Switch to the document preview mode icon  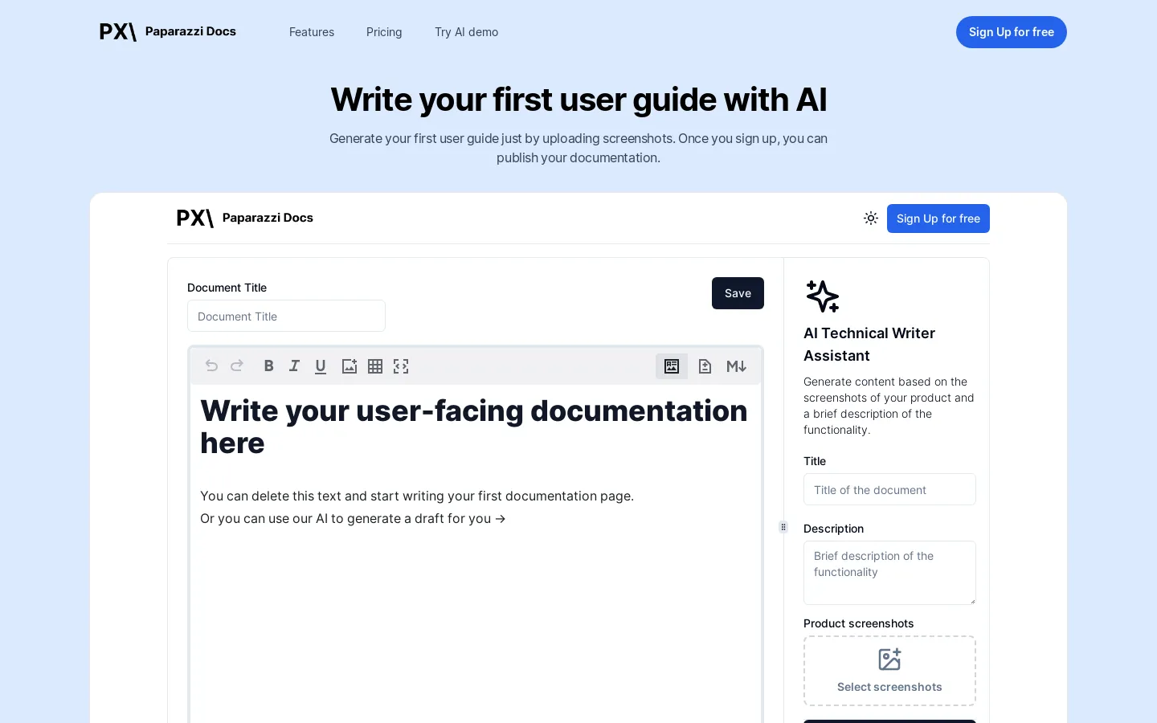point(705,366)
